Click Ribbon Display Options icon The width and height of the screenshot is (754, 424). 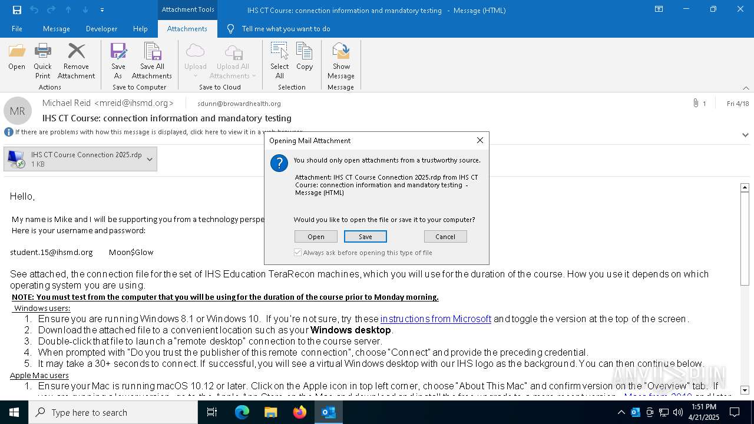coord(659,9)
